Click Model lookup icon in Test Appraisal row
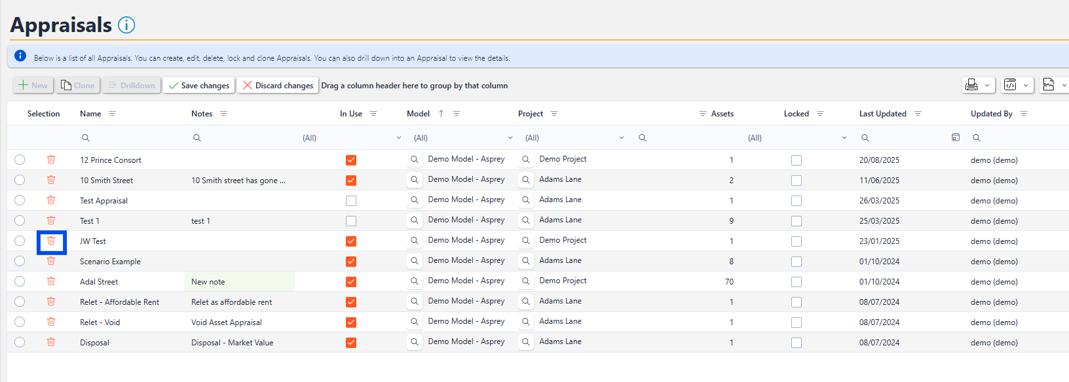1069x382 pixels. [415, 200]
